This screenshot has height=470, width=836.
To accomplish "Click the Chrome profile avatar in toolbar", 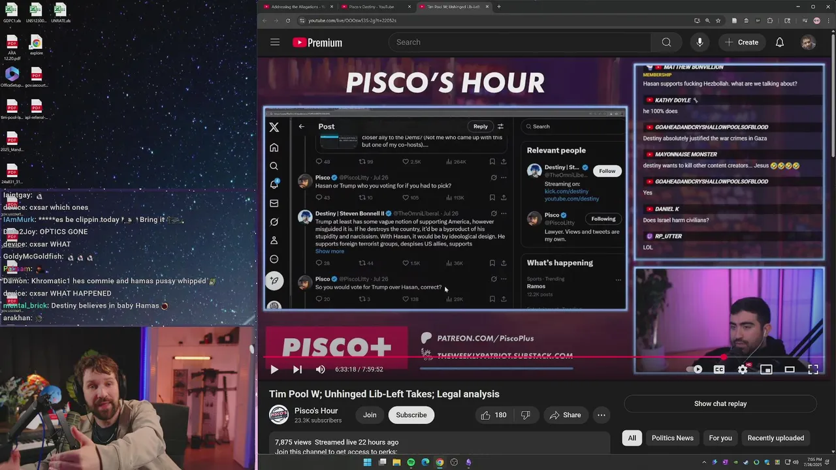I will click(x=816, y=20).
